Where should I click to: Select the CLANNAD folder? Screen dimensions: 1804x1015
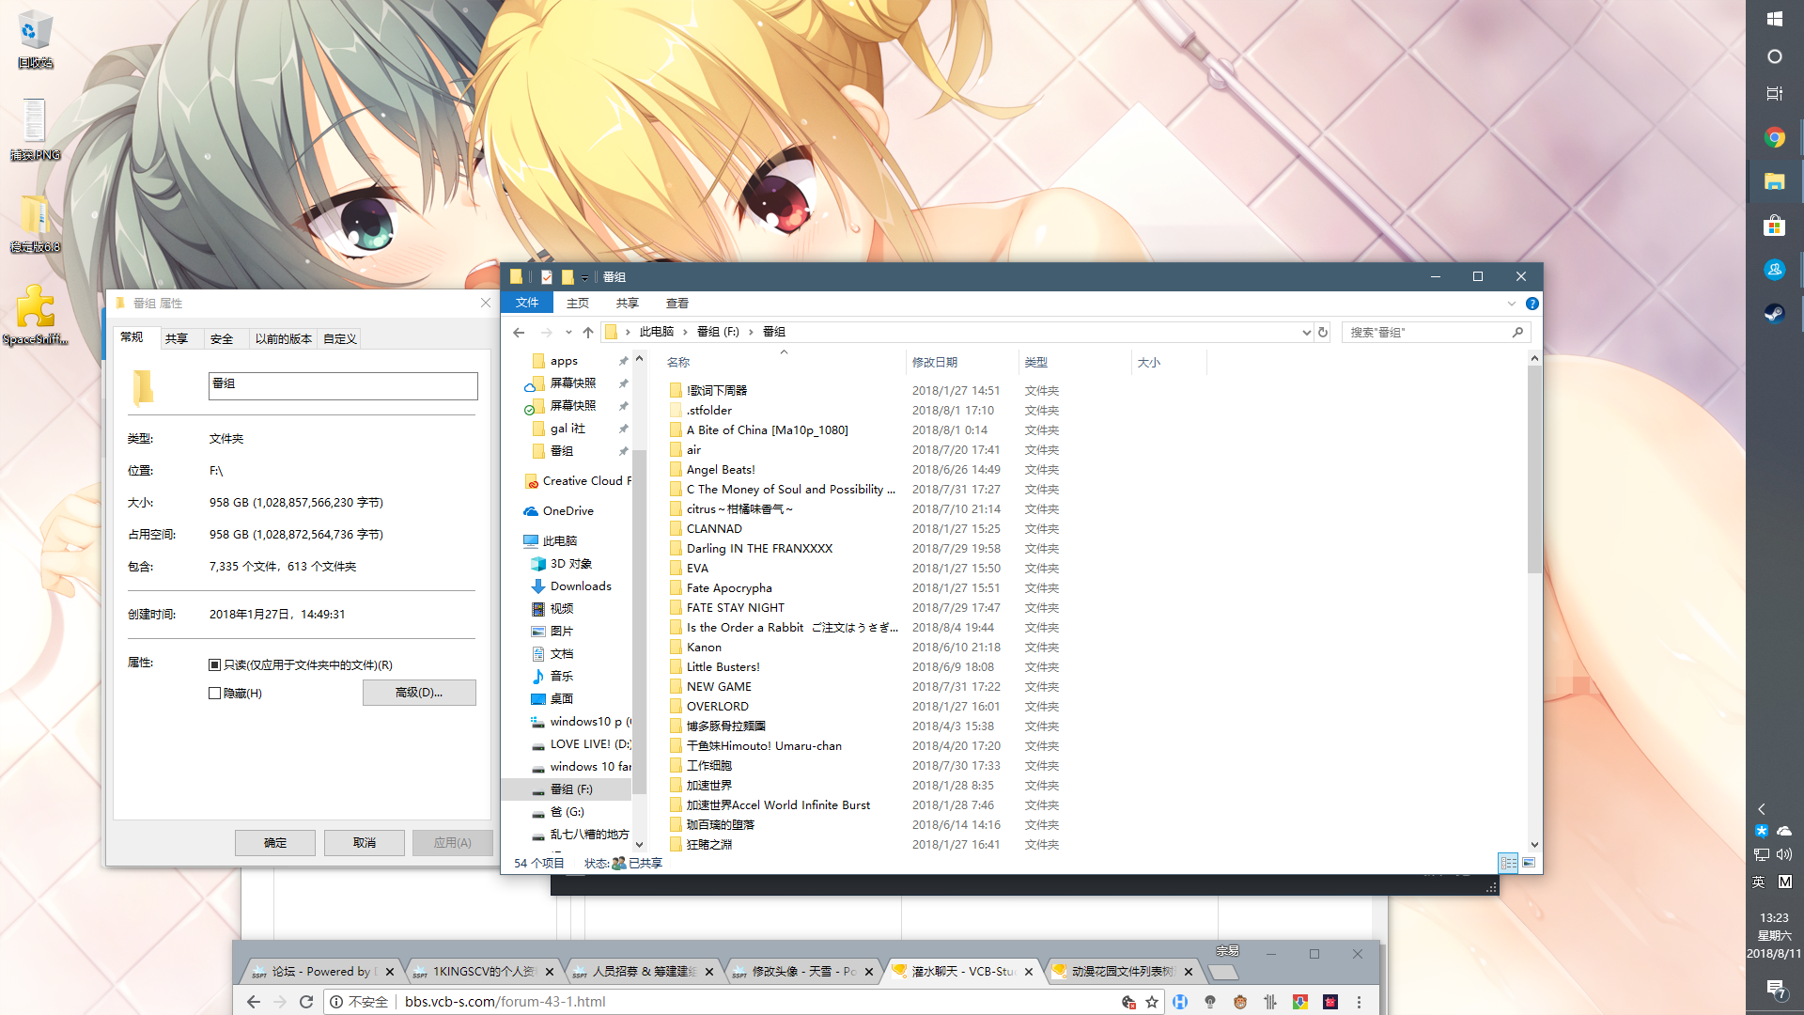(x=714, y=529)
